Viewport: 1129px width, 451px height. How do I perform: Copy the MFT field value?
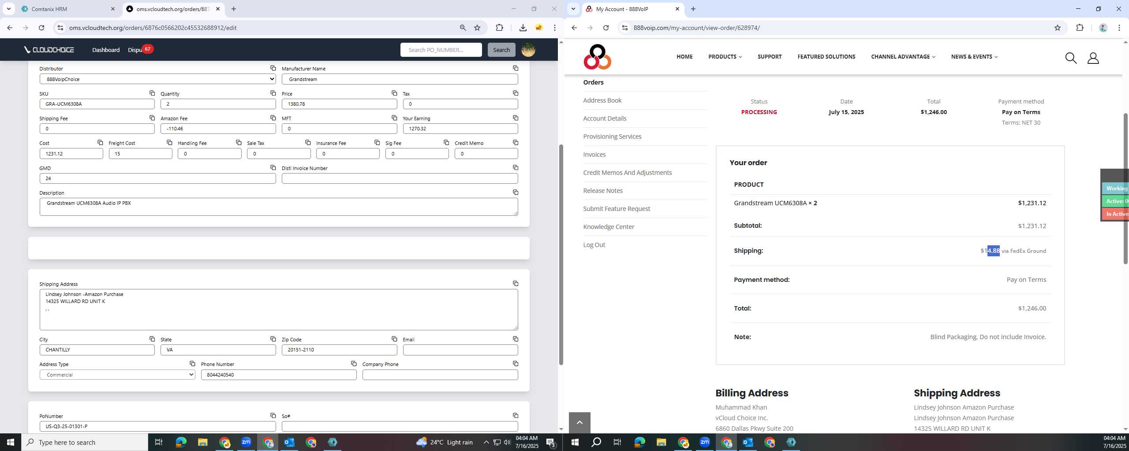(394, 118)
